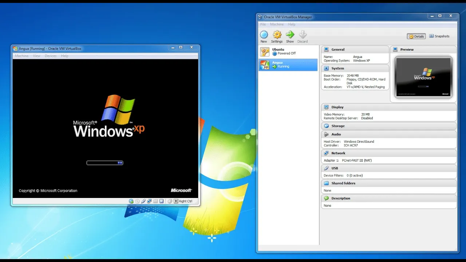Click the VirtualBox cube icon in Manager title bar
This screenshot has width=466, height=262.
(x=260, y=17)
